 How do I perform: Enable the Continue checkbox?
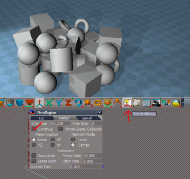34,129
